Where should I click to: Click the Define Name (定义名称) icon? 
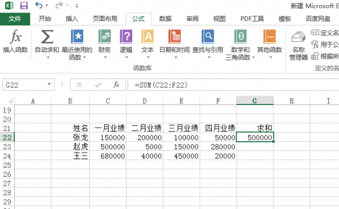click(x=315, y=33)
